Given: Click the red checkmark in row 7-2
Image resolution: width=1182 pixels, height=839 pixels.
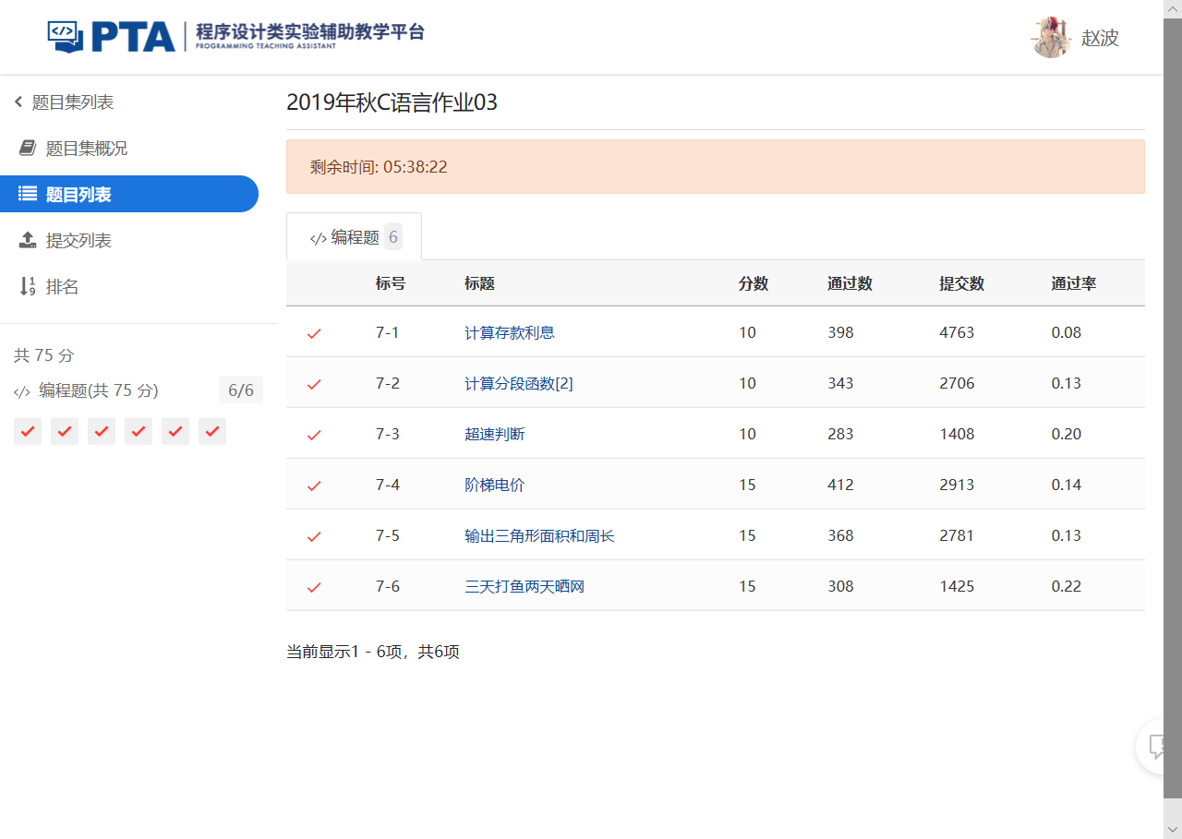Looking at the screenshot, I should [314, 384].
